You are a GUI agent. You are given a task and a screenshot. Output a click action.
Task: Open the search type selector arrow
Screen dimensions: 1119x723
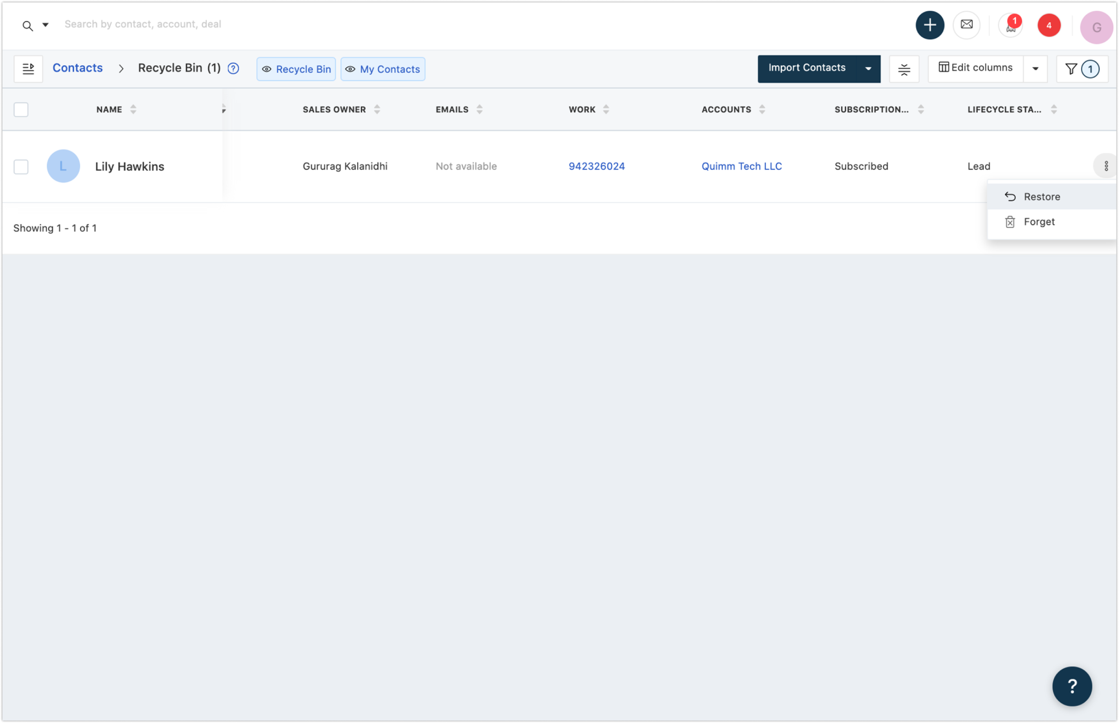coord(45,25)
